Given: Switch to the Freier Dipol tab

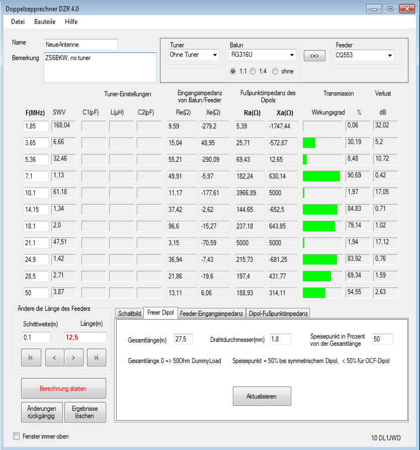Looking at the screenshot, I should (x=160, y=313).
